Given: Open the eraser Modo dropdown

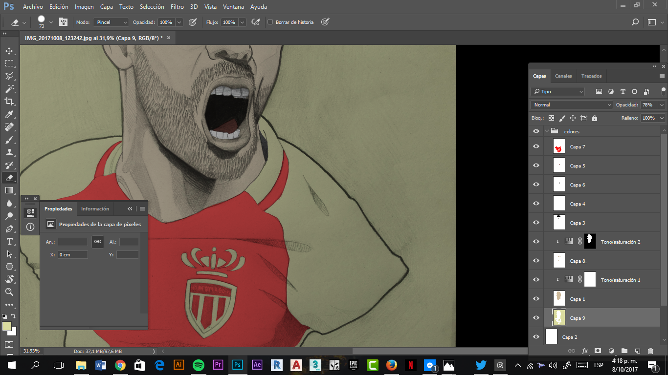Looking at the screenshot, I should (x=111, y=22).
